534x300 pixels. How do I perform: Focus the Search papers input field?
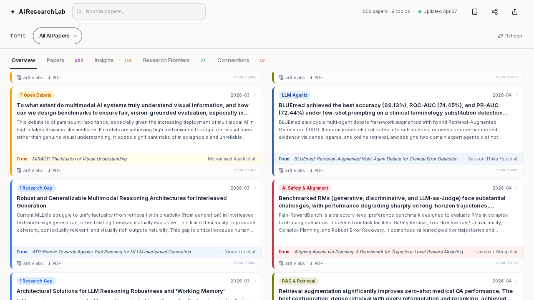point(139,12)
